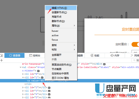Image resolution: width=139 pixels, height=99 pixels.
Task: Open the 内存 tab
Action: [115, 55]
